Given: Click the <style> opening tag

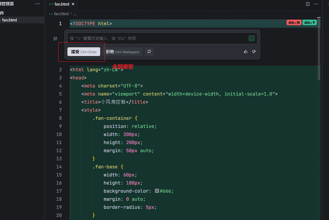Looking at the screenshot, I should click(x=91, y=110).
